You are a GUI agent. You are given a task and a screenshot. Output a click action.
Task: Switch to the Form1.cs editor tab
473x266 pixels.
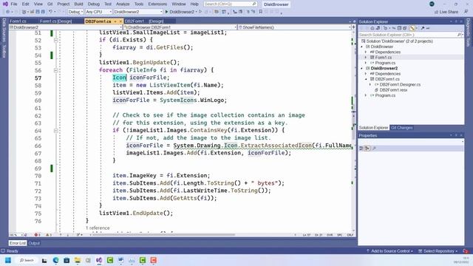coord(18,21)
